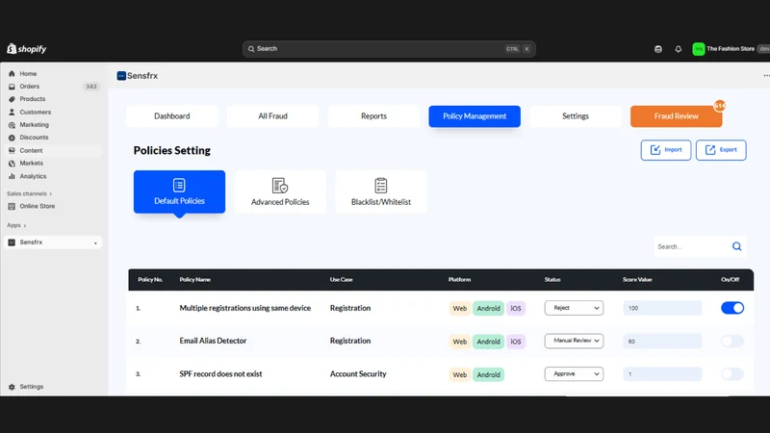This screenshot has width=770, height=433.
Task: Click the Policy Name column header
Action: pyautogui.click(x=195, y=280)
